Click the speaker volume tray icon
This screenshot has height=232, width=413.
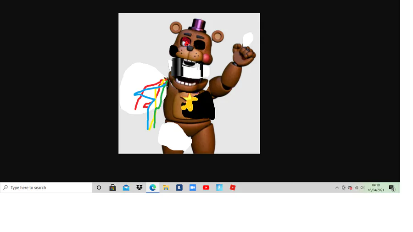363,188
